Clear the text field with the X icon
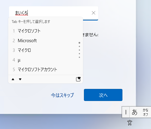The image size is (151, 129). 94,13
